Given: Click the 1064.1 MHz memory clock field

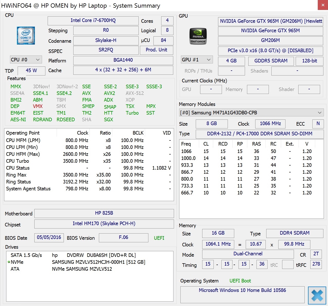Looking at the screenshot, I should click(218, 244).
